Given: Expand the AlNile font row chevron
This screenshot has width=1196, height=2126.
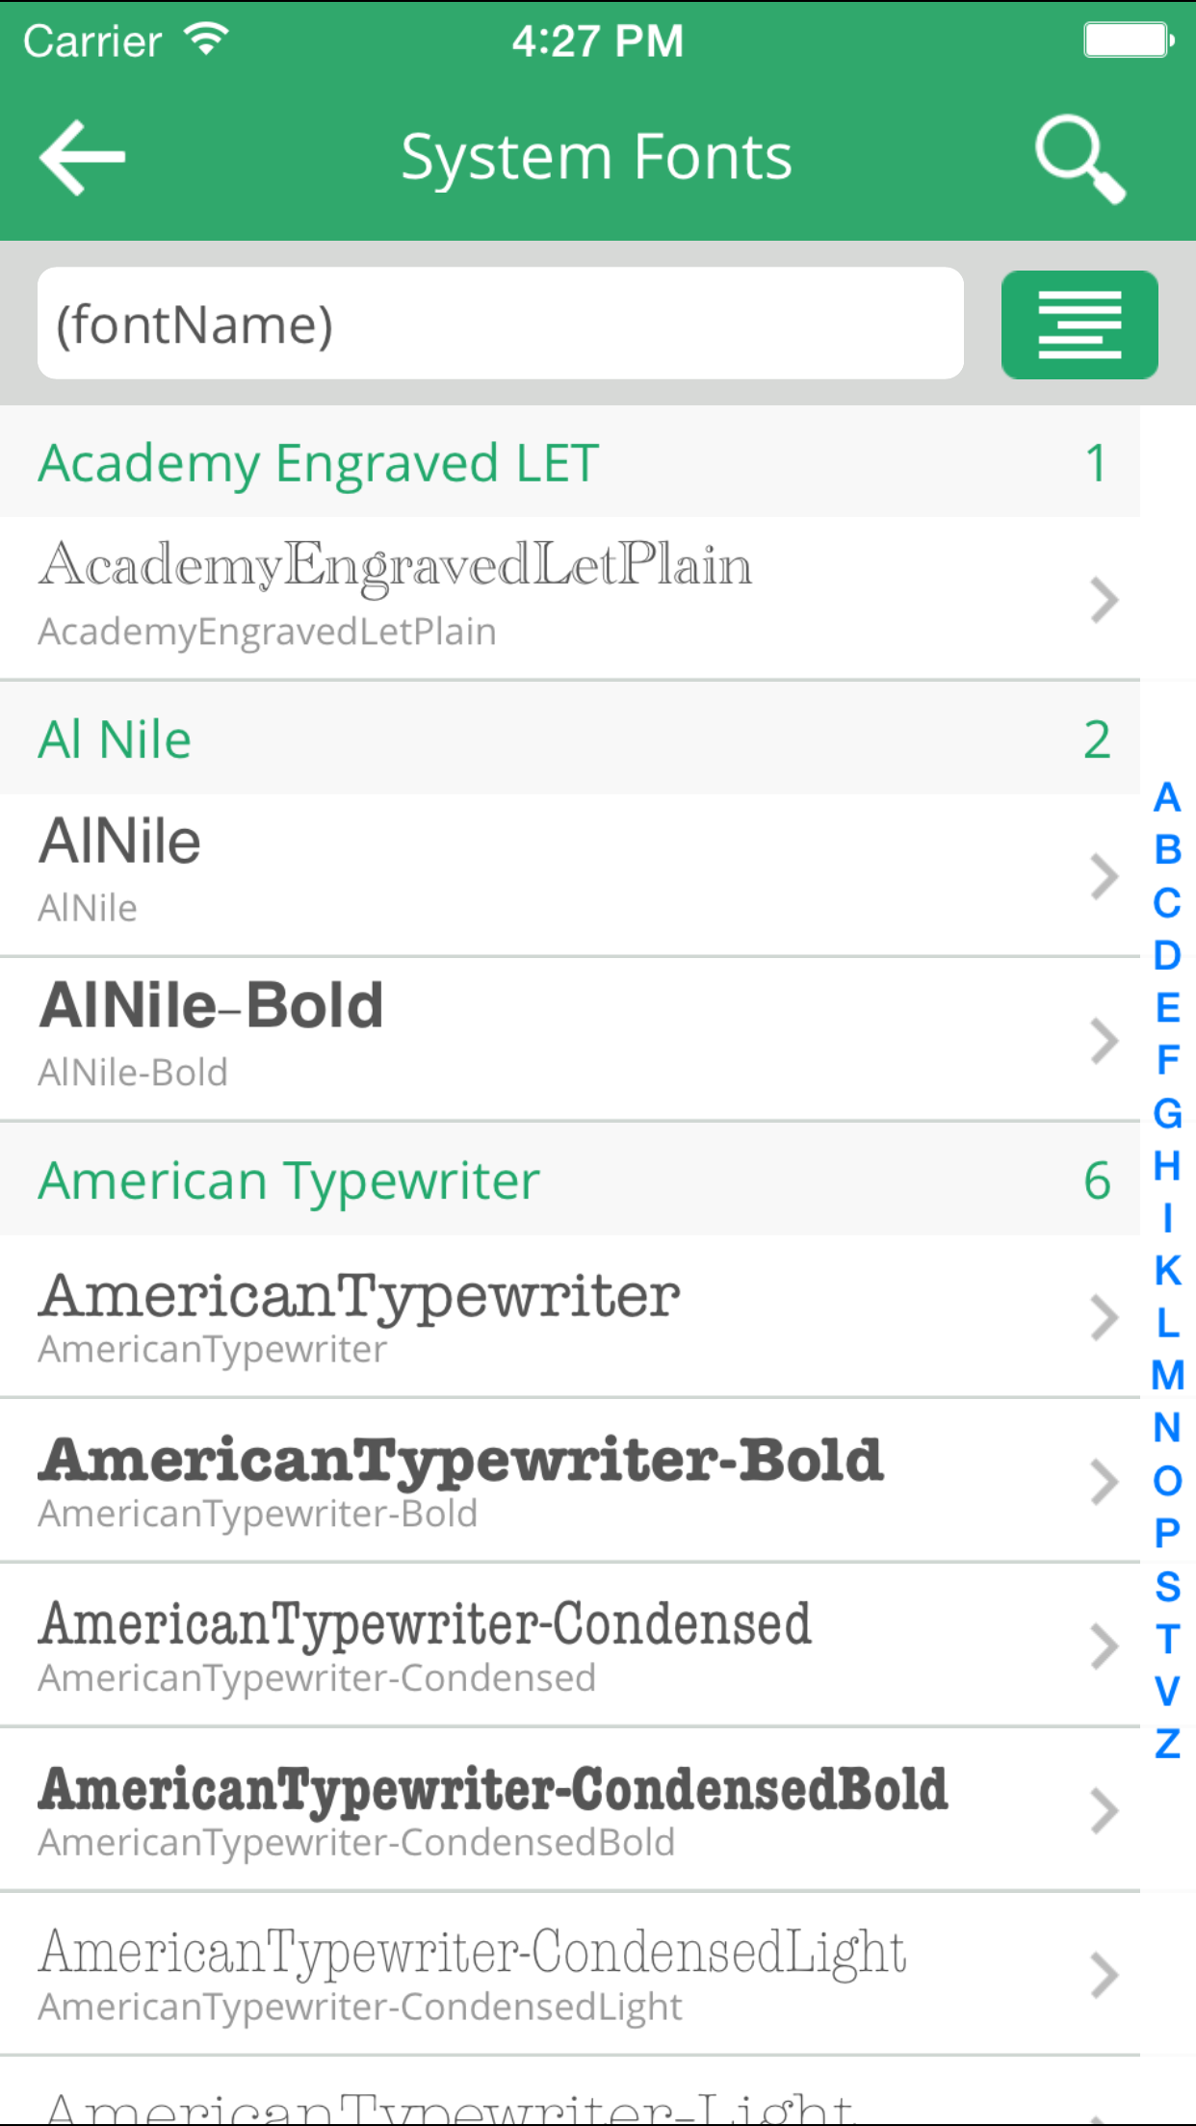Looking at the screenshot, I should coord(1104,876).
